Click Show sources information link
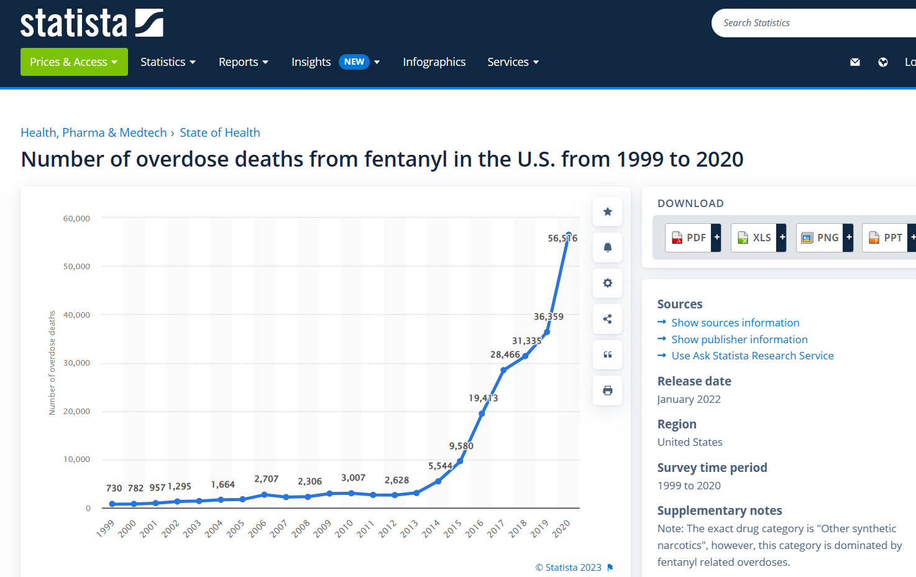The image size is (916, 577). coord(735,323)
